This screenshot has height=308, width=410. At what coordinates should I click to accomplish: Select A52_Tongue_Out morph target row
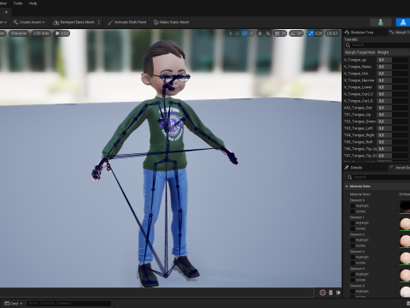coord(377,108)
